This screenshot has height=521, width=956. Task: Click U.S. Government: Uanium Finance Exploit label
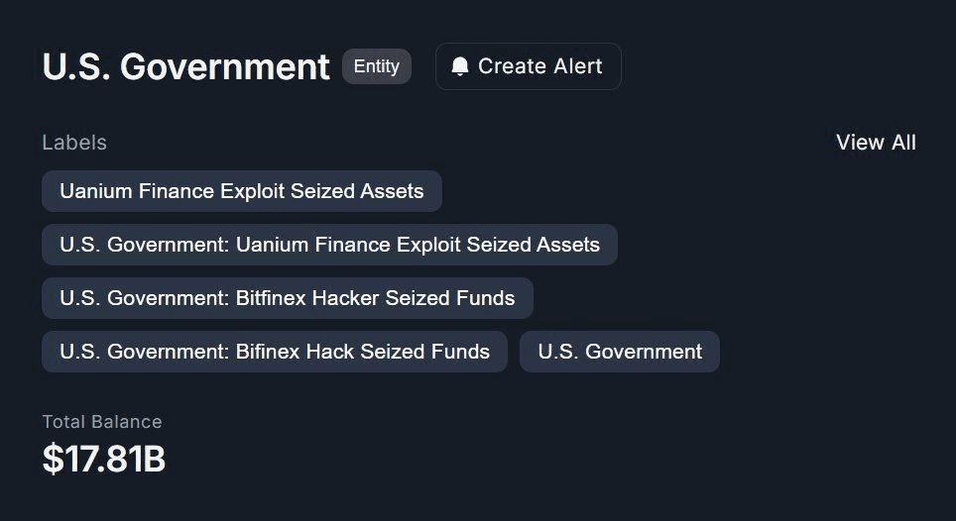point(329,245)
